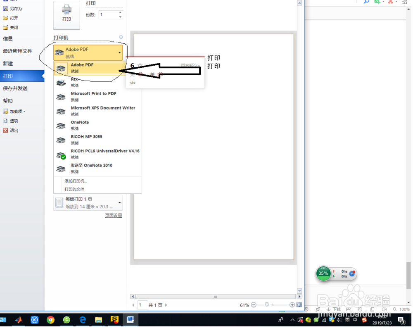Viewport: 413px width, 328px height.
Task: Click the Microsoft Print to PDF printer icon
Action: pos(61,97)
